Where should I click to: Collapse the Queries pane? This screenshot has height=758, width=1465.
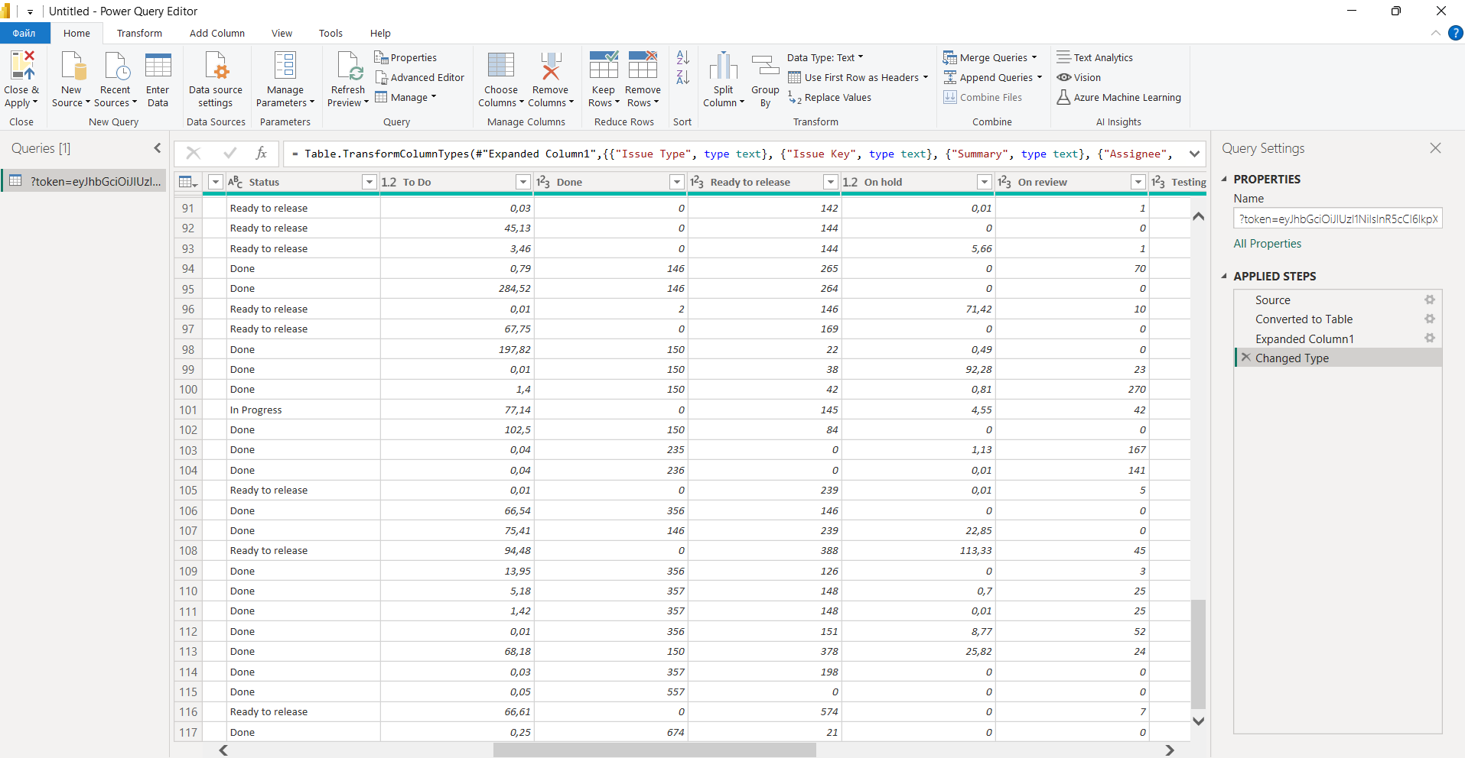click(157, 148)
